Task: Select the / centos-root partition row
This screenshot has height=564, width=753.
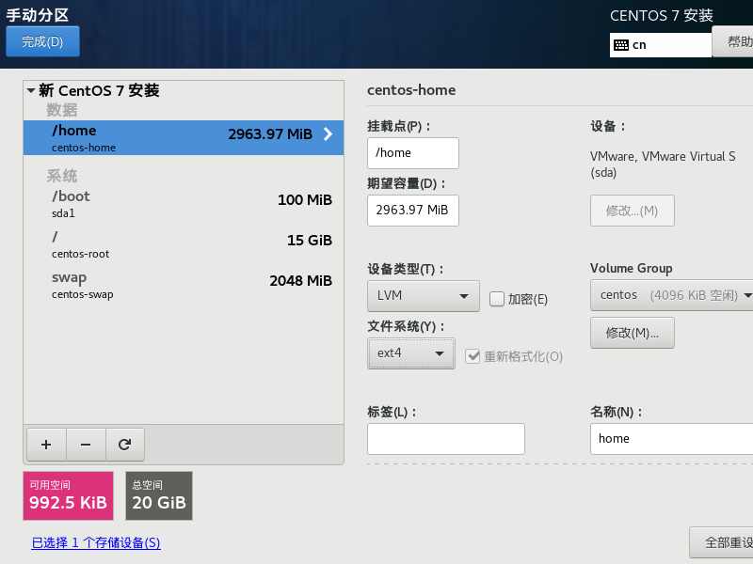Action: (x=184, y=244)
